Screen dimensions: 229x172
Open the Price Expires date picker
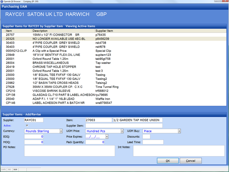[107, 137]
